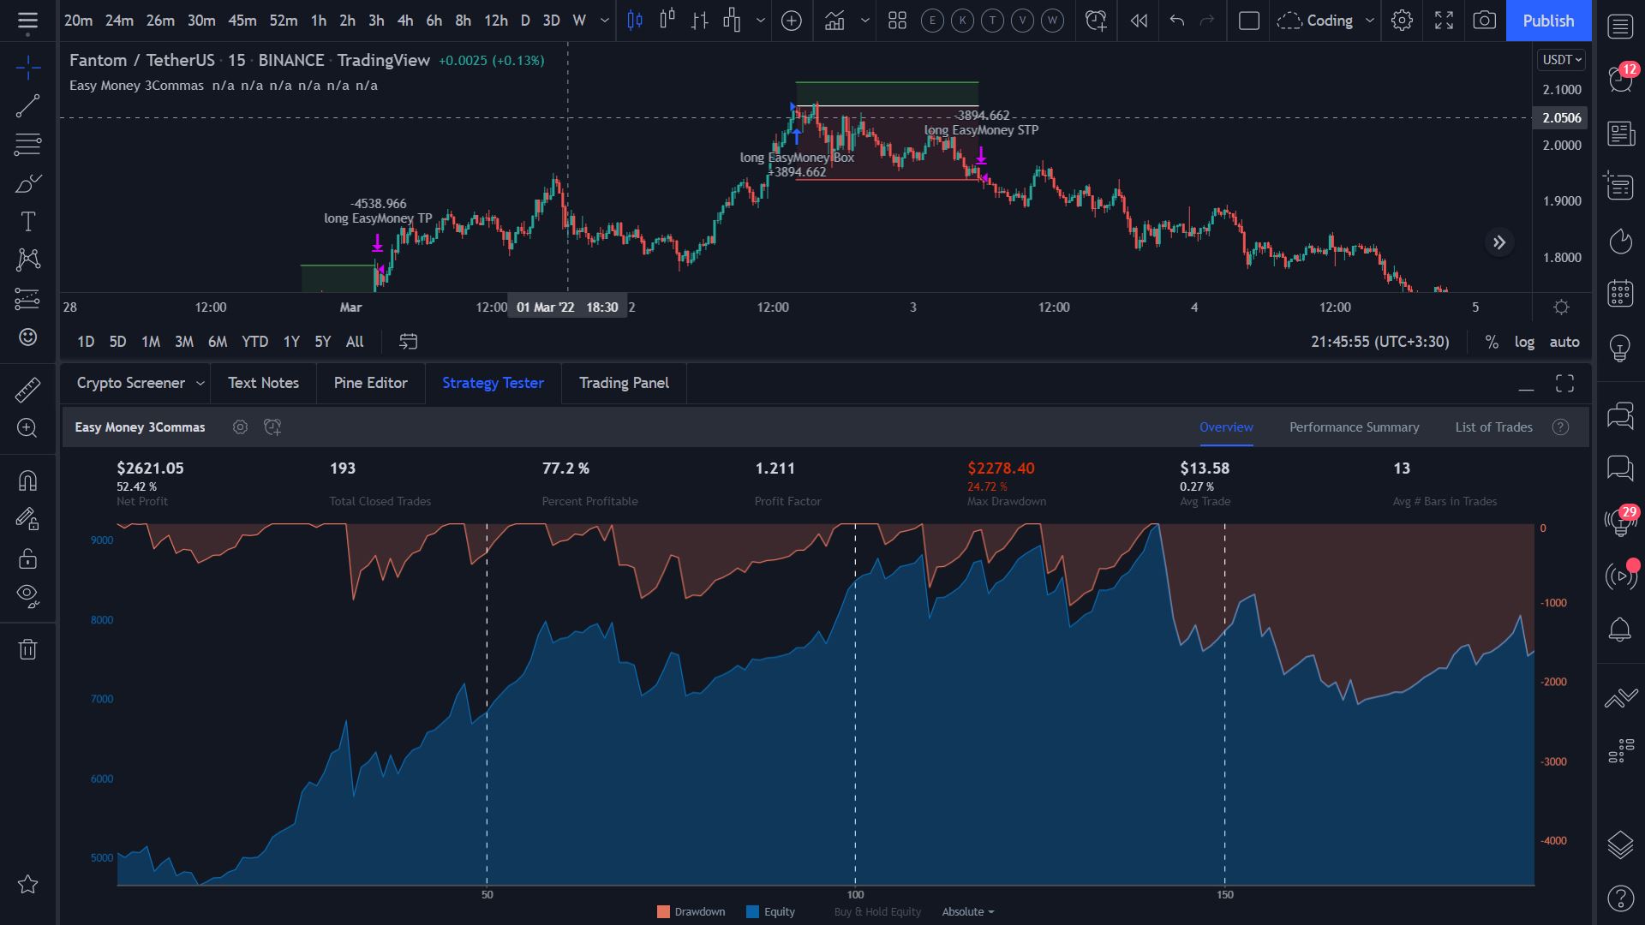Select the text annotation tool
This screenshot has height=925, width=1645.
[27, 222]
